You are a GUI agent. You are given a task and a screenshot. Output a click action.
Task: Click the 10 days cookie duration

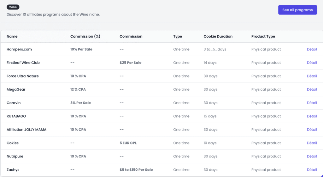[x=210, y=143]
